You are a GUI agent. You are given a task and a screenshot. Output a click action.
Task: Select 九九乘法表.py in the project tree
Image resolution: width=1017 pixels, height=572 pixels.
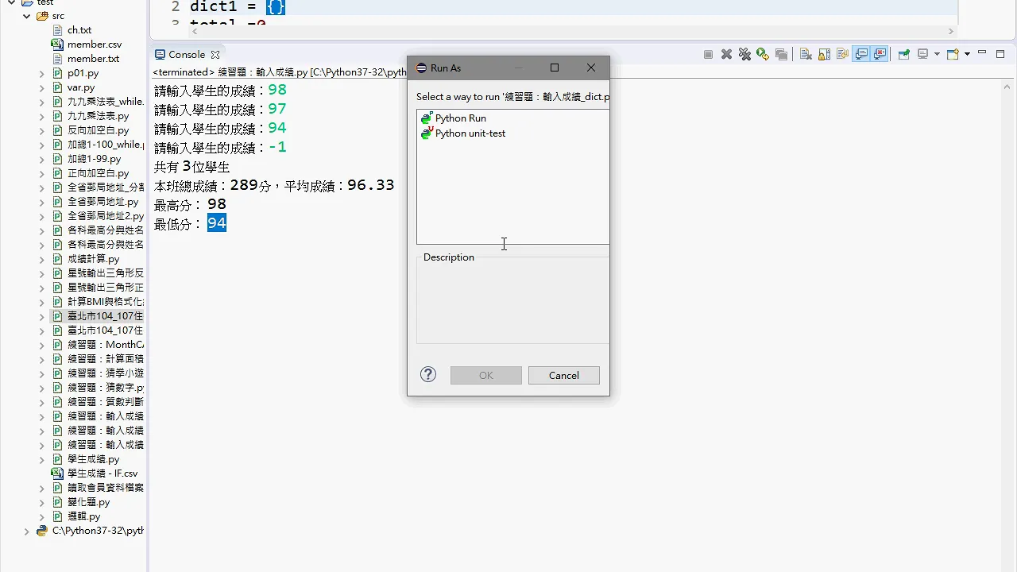98,116
